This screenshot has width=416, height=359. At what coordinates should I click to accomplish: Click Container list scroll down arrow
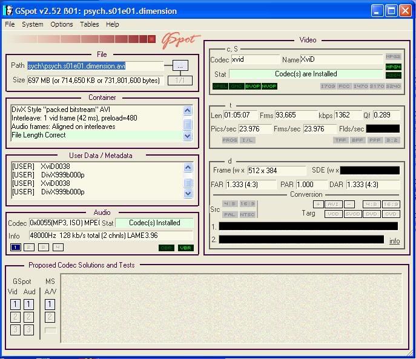point(188,136)
